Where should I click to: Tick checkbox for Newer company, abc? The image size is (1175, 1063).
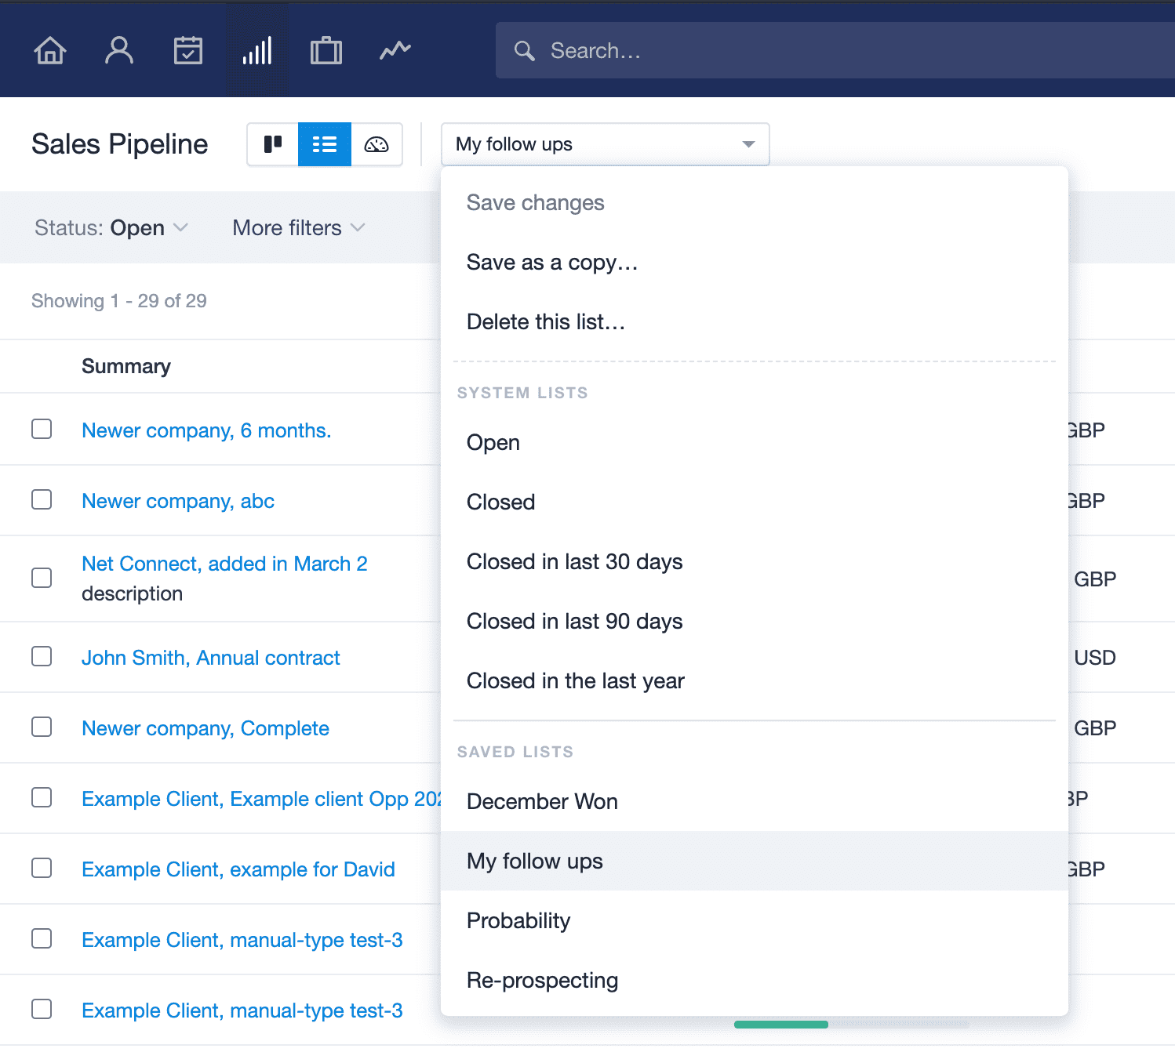click(x=42, y=499)
